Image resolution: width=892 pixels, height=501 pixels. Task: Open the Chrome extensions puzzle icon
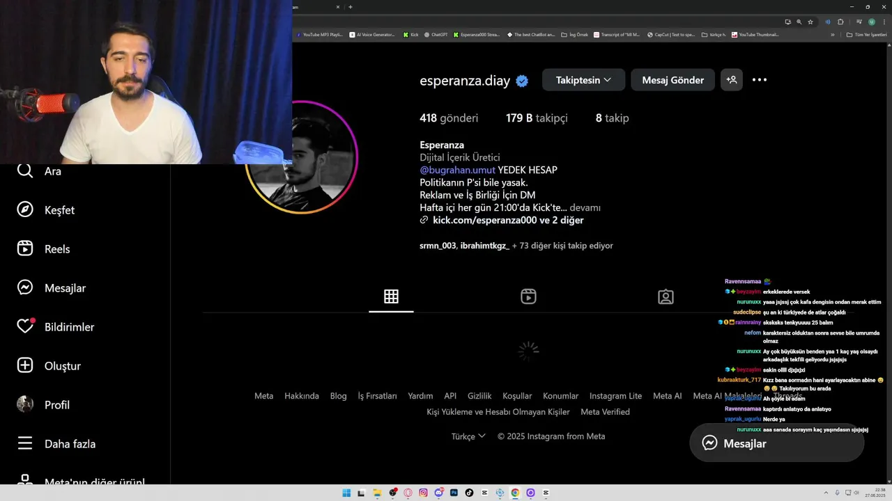[x=840, y=22]
